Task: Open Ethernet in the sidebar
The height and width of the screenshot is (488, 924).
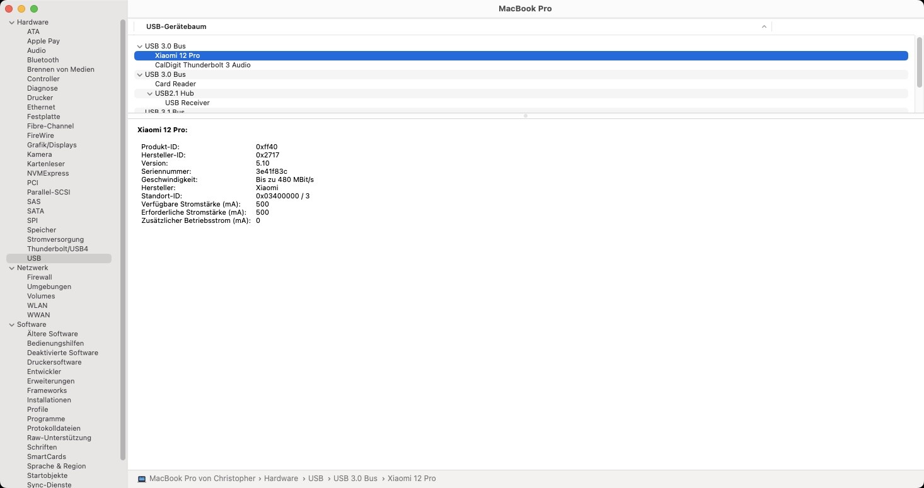Action: pyautogui.click(x=41, y=107)
